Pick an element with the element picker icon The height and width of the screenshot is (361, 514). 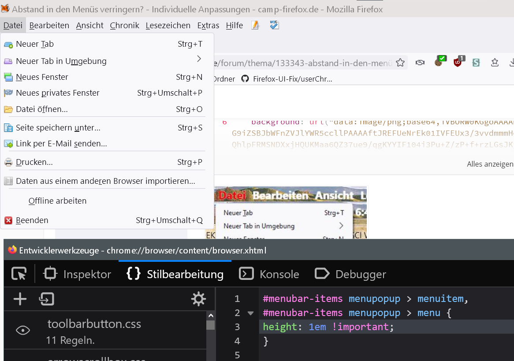coord(19,274)
